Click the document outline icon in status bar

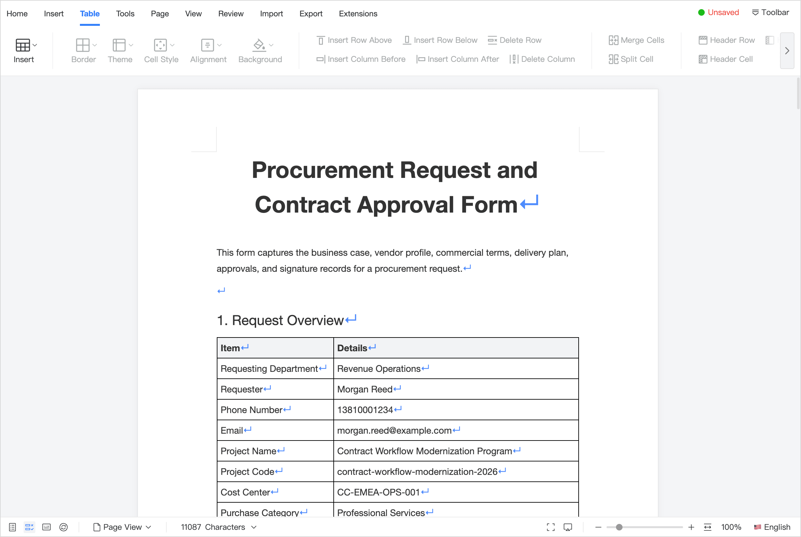click(12, 527)
